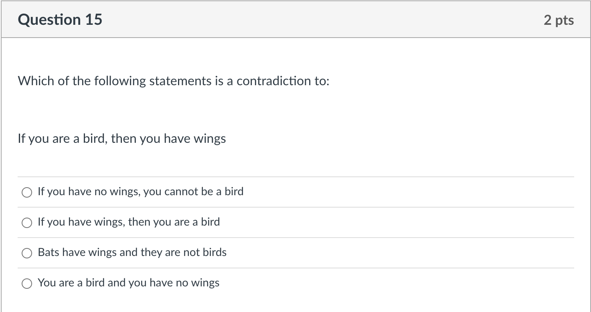591x312 pixels.
Task: Choose the radio button 'If you have wings, then you are a bird'
Action: 27,223
